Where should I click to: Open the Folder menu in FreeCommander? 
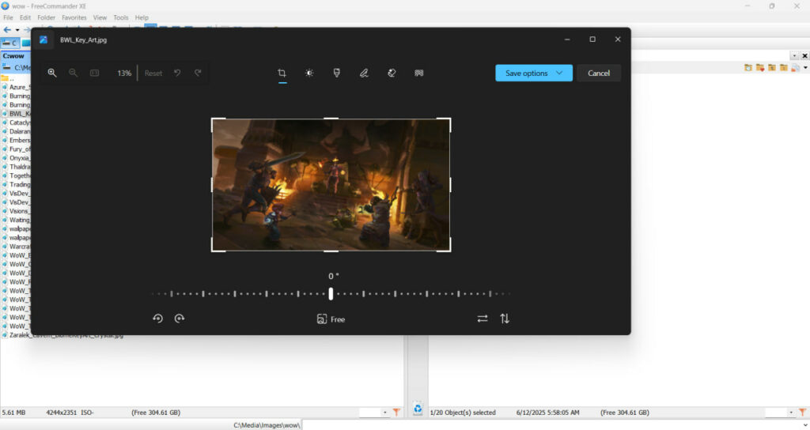[x=47, y=17]
